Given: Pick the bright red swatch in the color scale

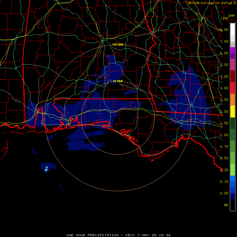Looking at the screenshot, I should click(233, 88).
